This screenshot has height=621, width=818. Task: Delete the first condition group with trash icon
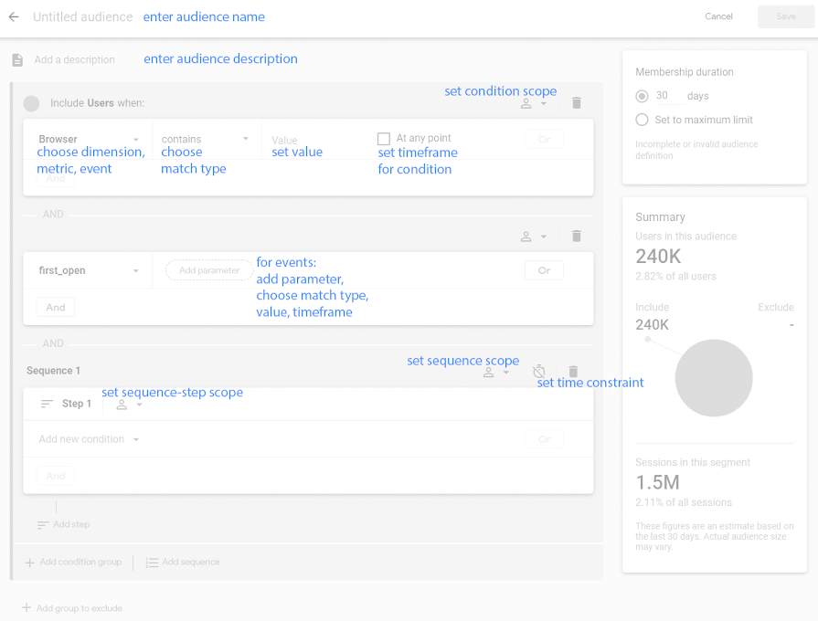pyautogui.click(x=576, y=102)
